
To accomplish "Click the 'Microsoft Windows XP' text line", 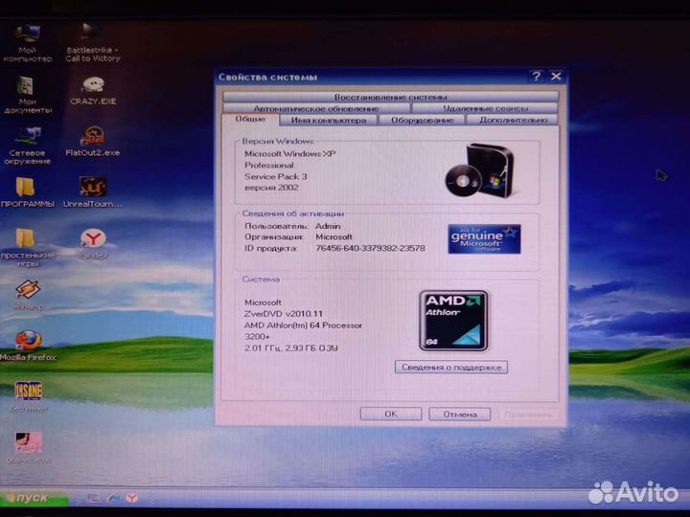I will tap(289, 154).
